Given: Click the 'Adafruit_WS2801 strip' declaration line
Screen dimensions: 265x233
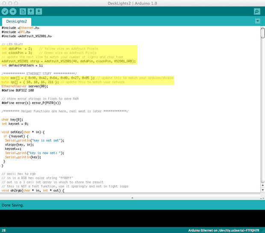Looking at the screenshot, I should coord(69,61).
